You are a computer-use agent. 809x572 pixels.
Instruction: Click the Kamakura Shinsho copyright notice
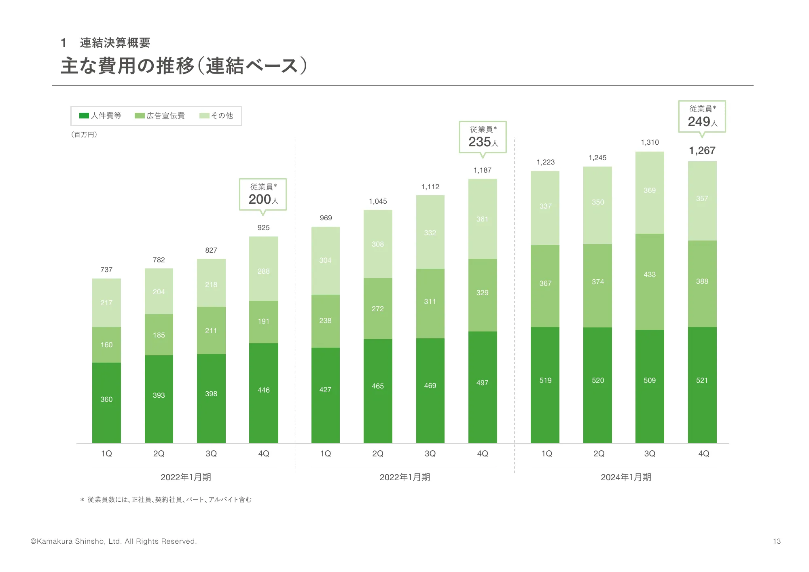coord(114,541)
